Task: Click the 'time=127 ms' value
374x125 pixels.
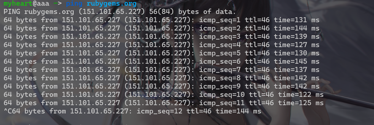Action: click(296, 45)
